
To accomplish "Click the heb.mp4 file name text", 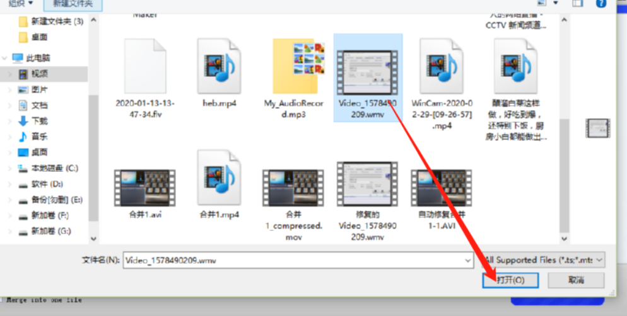I will pos(219,103).
